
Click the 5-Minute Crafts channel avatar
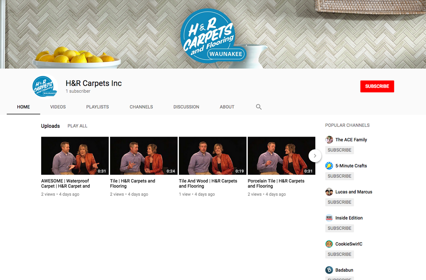[x=329, y=166]
